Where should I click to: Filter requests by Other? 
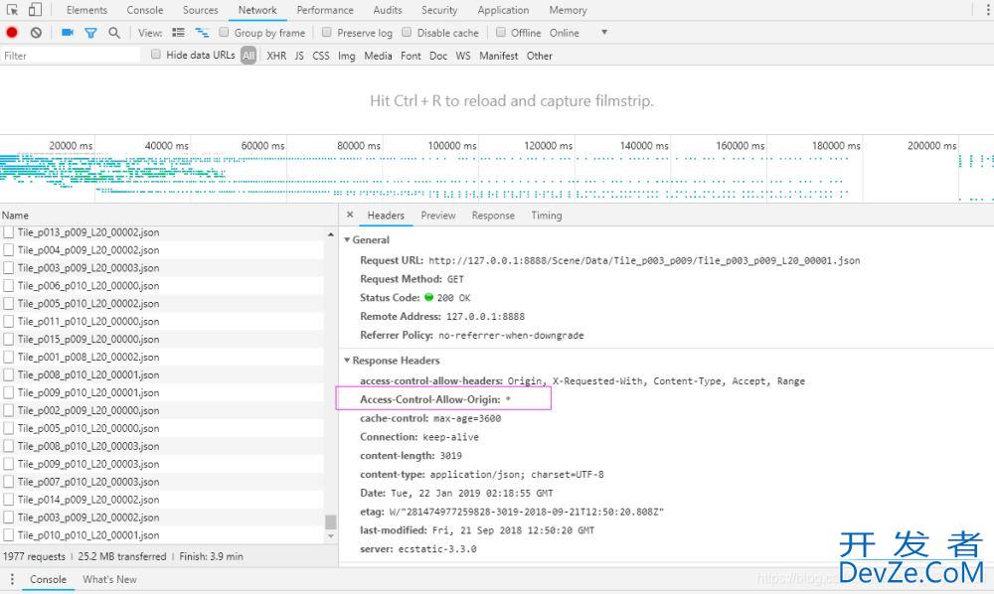540,56
